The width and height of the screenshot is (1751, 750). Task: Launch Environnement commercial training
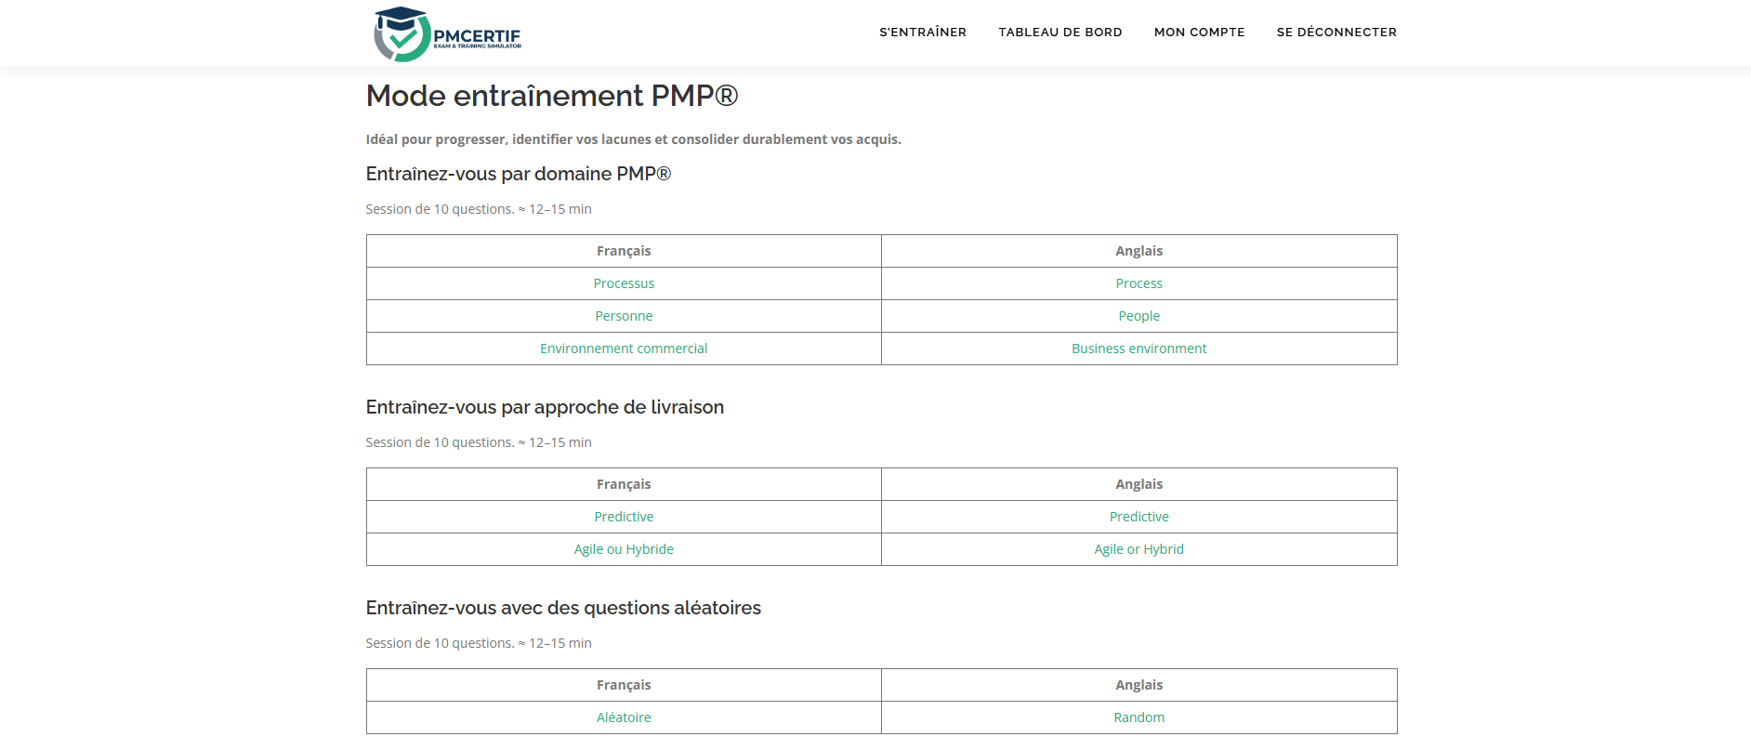624,349
